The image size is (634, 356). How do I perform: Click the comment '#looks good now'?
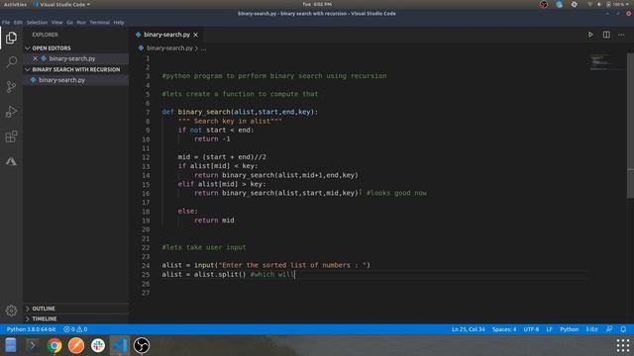(x=396, y=193)
